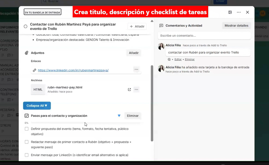Click the comment text 'contactar con Rubén para organizar evento Trello'

coord(203,52)
